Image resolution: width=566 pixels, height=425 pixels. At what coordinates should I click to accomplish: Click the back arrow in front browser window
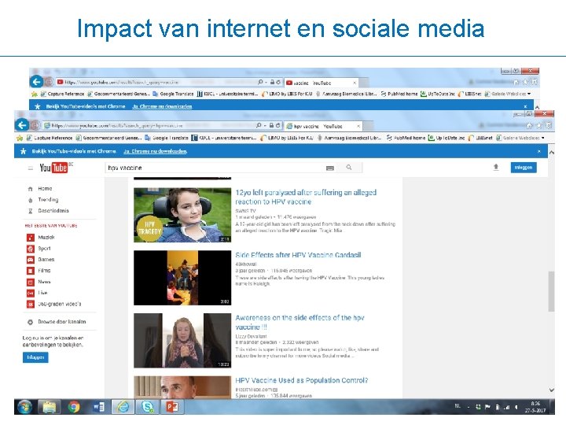tap(22, 125)
